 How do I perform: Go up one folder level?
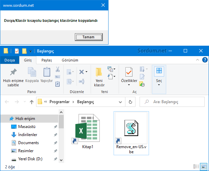click(x=32, y=102)
